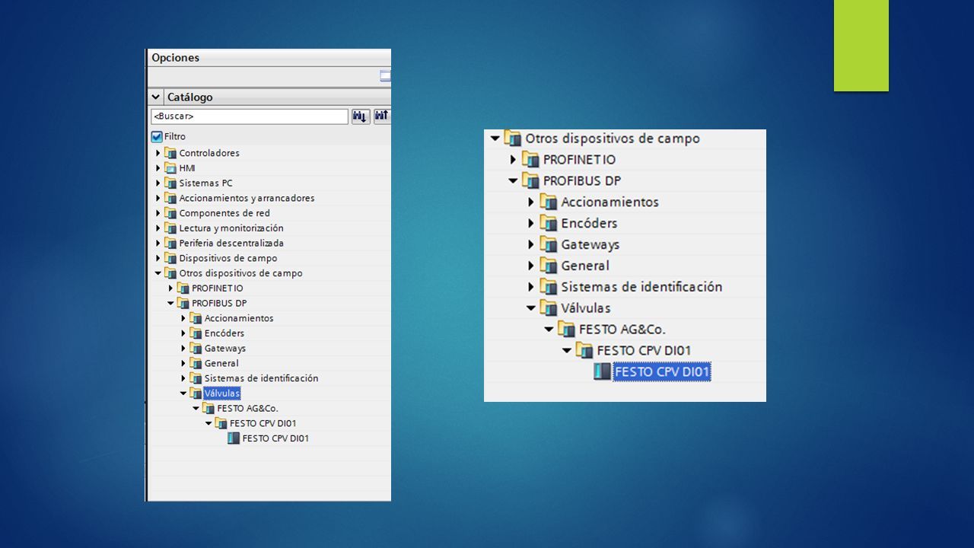Image resolution: width=974 pixels, height=548 pixels.
Task: Select the PROFINET IO label in the enlarged tree
Action: [x=579, y=160]
